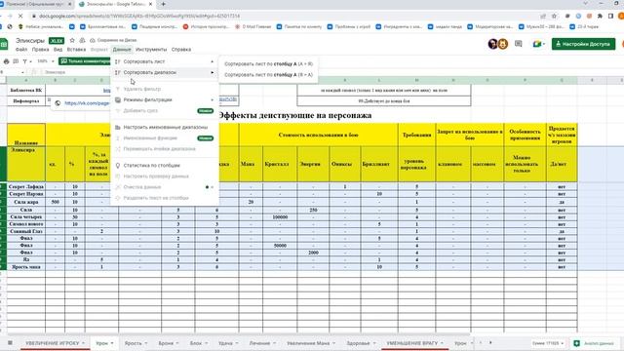Select Настроить именованные диапазоны
Image resolution: width=624 pixels, height=351 pixels.
pyautogui.click(x=165, y=128)
